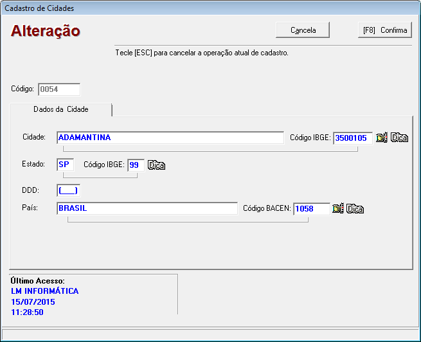Click the disabled Código field showing 0054
The image size is (421, 342).
coord(59,89)
